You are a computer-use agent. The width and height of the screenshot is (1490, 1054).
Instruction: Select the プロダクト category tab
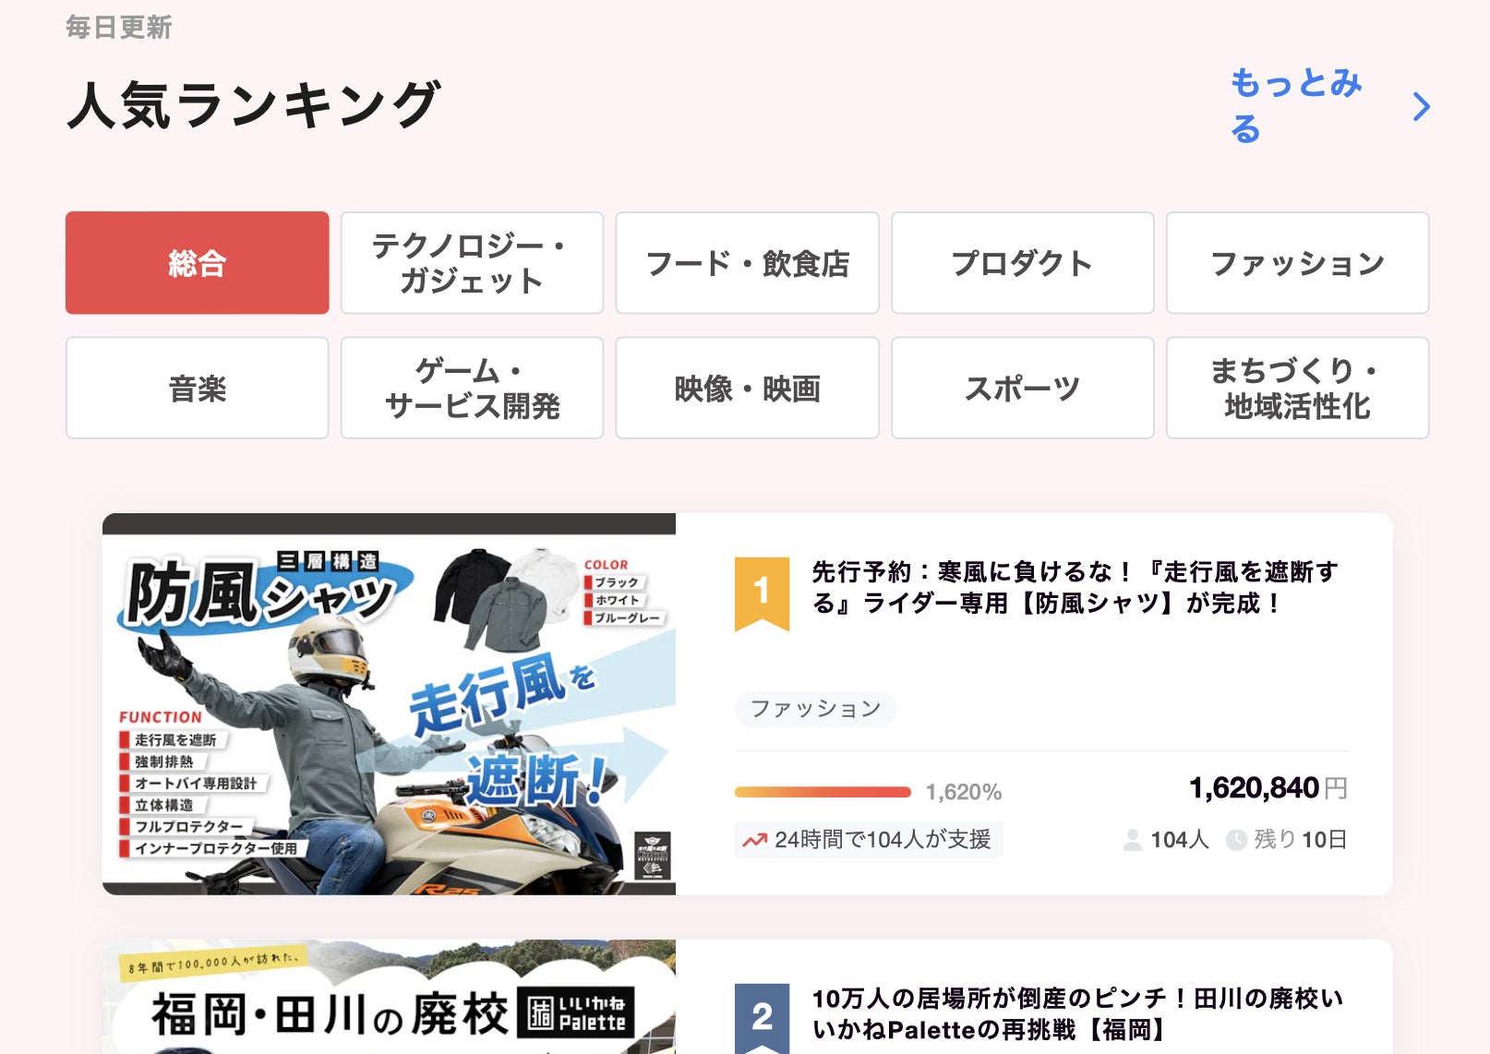point(1022,263)
